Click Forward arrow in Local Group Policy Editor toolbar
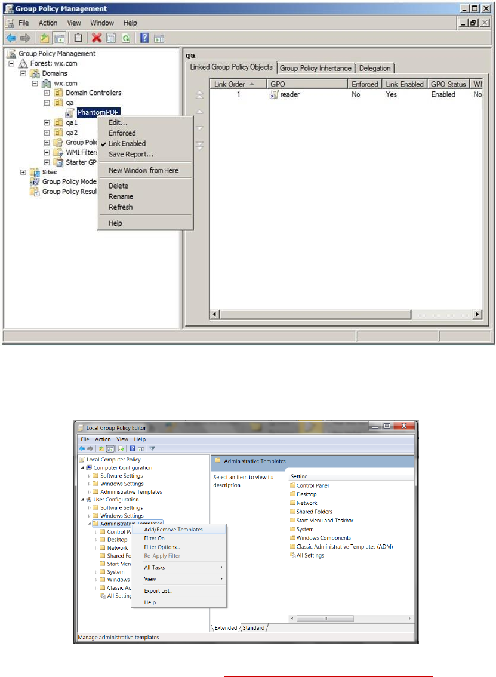The height and width of the screenshot is (677, 496). pyautogui.click(x=90, y=448)
